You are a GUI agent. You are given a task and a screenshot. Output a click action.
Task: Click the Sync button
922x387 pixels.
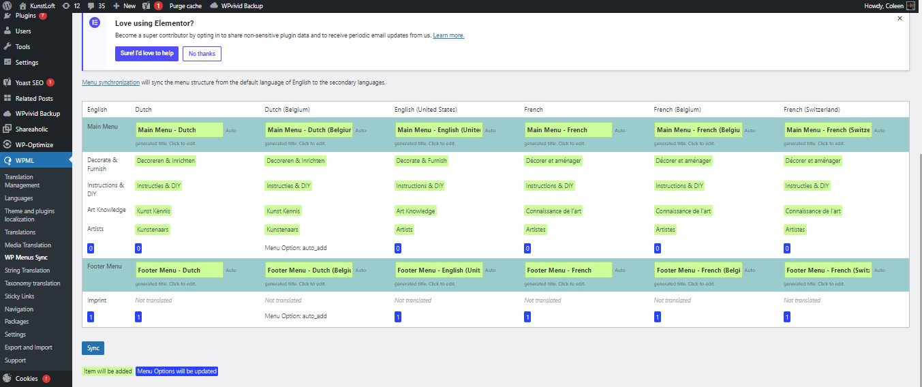(x=93, y=348)
